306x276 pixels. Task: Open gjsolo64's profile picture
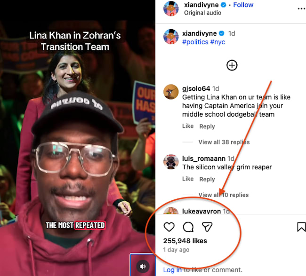(x=171, y=92)
